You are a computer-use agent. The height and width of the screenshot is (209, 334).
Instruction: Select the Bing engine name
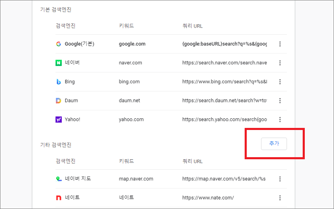tap(70, 82)
